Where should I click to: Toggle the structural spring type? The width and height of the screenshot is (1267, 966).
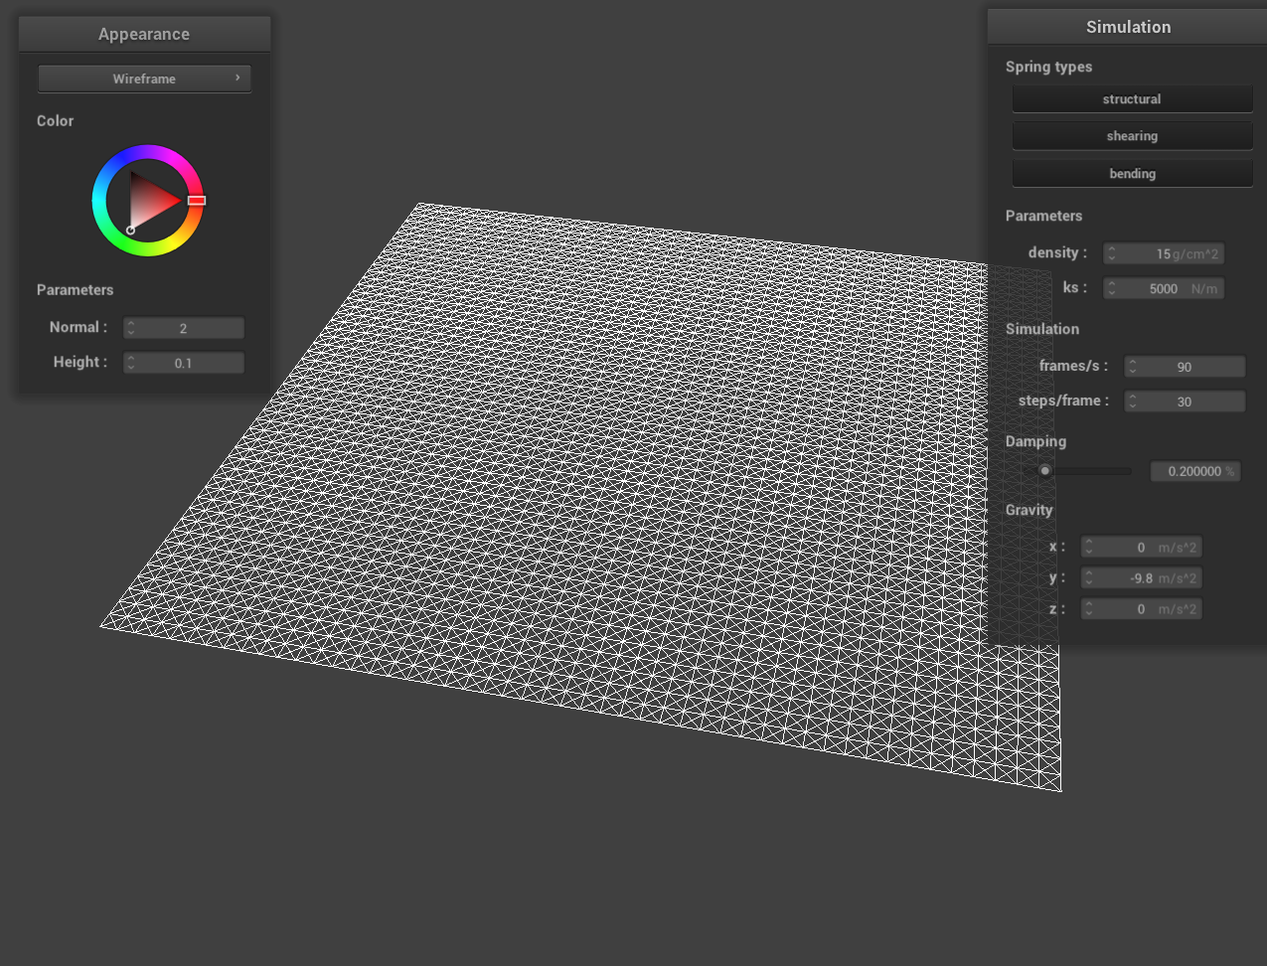pos(1132,99)
